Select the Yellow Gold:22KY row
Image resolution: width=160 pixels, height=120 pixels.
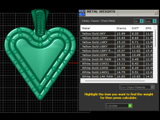pyautogui.click(x=117, y=55)
